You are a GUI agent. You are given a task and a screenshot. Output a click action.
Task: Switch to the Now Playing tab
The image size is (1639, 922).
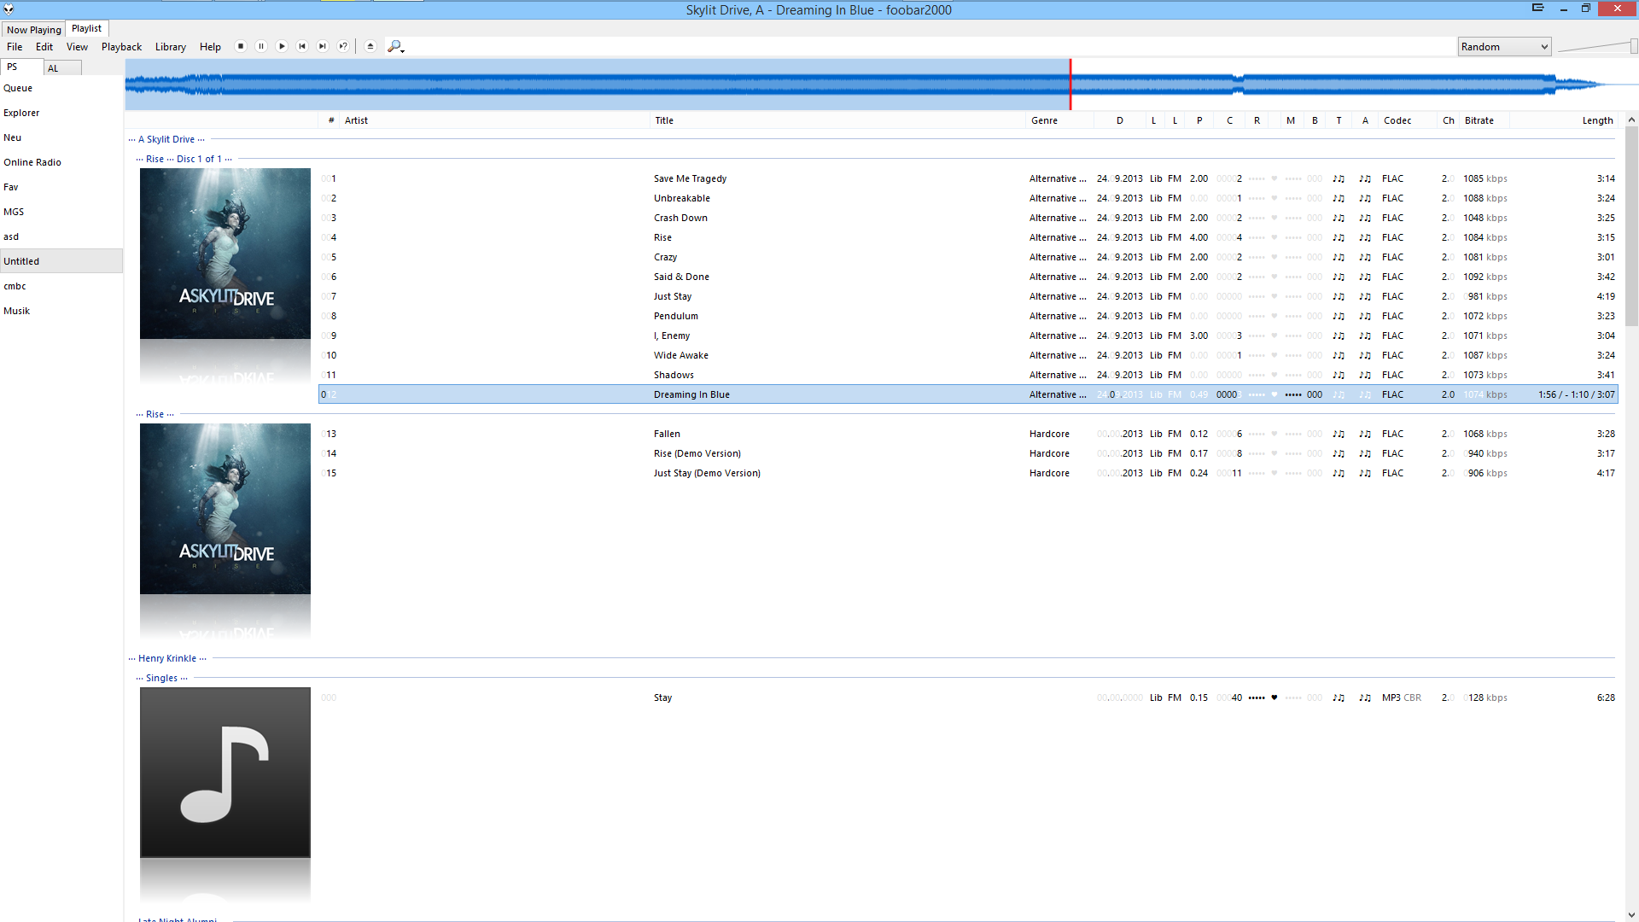(34, 29)
